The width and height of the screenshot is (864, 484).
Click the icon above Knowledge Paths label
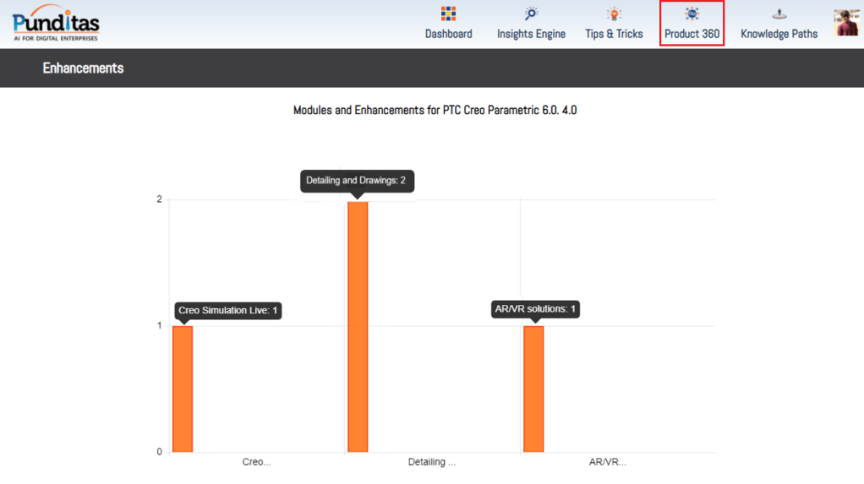pyautogui.click(x=779, y=14)
